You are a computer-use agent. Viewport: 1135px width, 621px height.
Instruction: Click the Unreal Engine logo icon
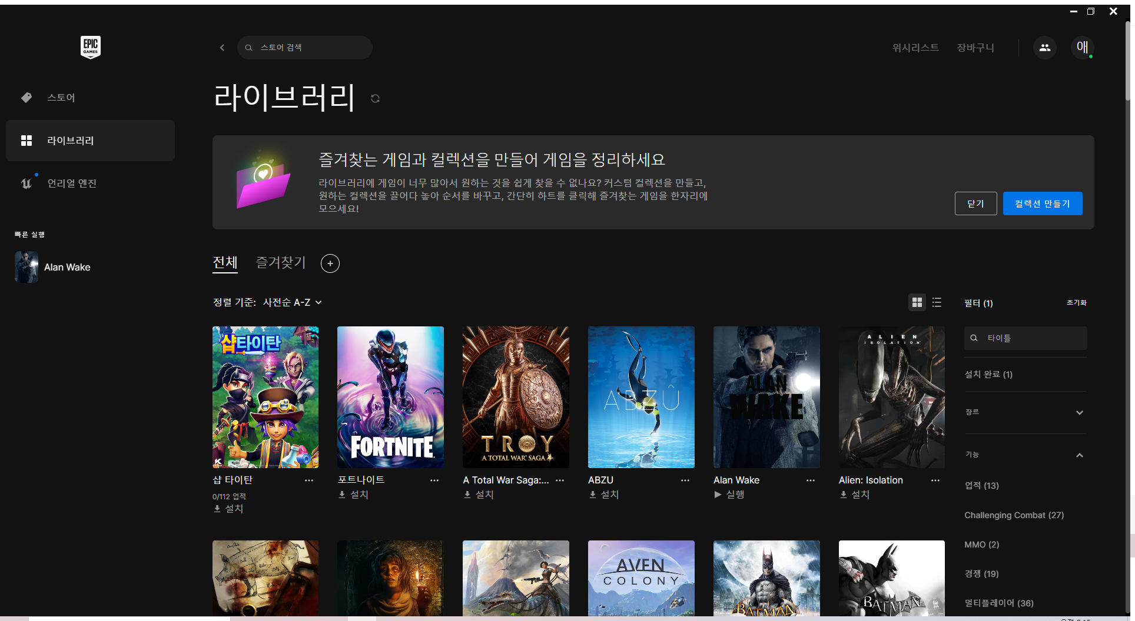tap(26, 183)
